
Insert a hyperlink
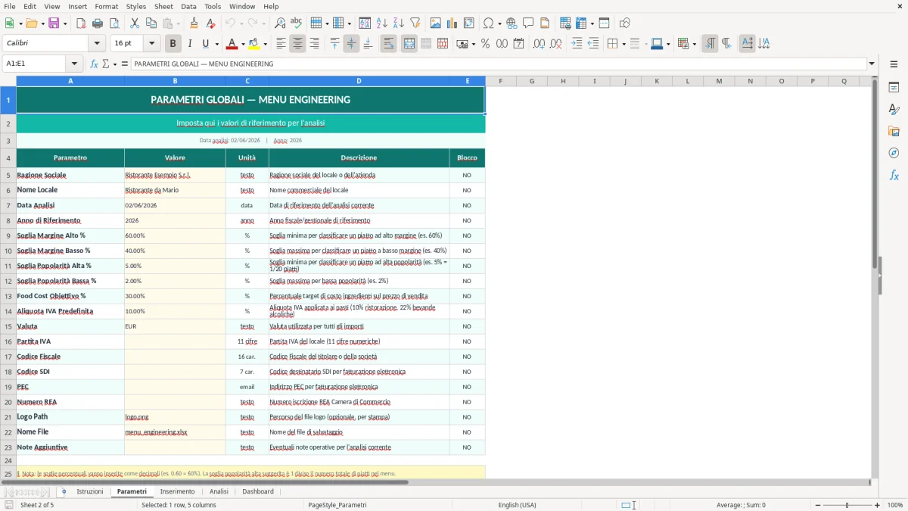(512, 23)
